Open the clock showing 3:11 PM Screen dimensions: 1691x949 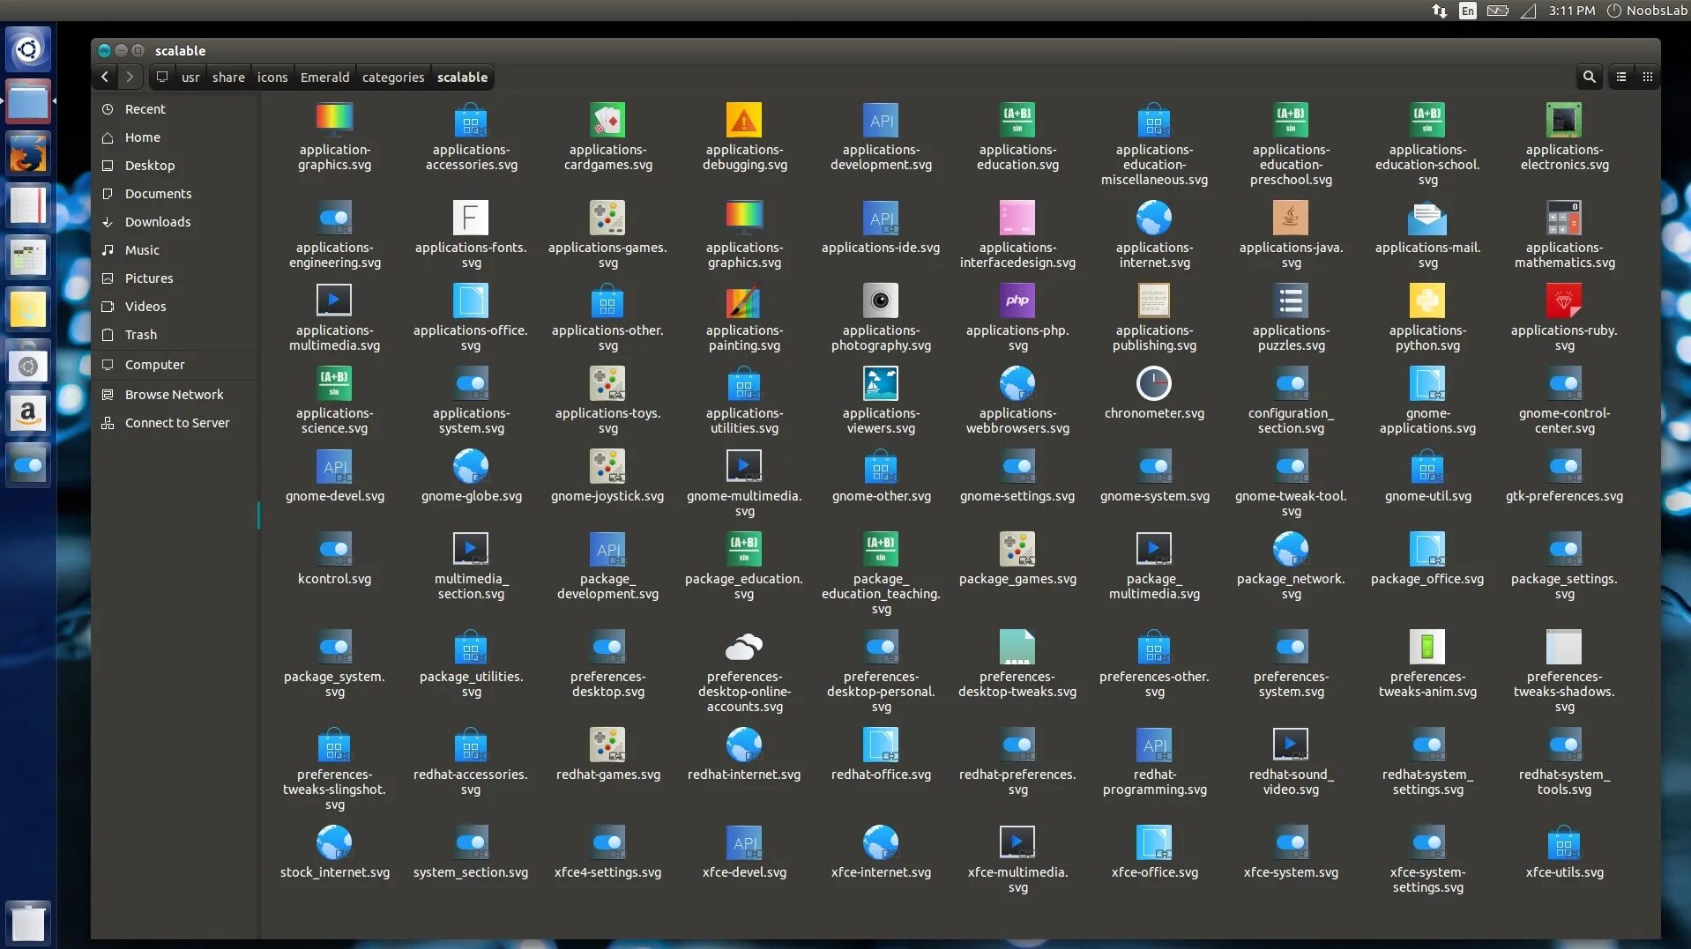(x=1572, y=11)
